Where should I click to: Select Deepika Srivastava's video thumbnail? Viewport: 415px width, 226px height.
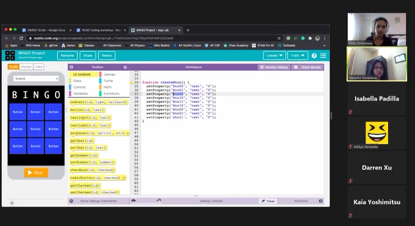[377, 64]
